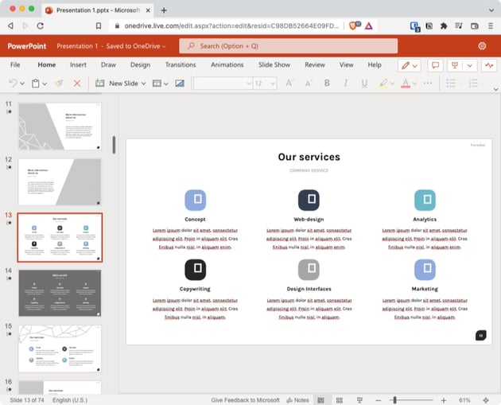Viewport: 501px width, 405px height.
Task: Switch to Slide Sorter view icon
Action: (x=338, y=399)
